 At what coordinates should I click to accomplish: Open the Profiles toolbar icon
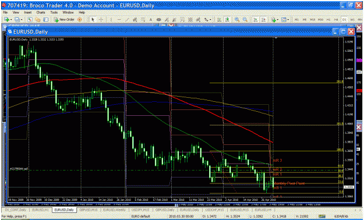point(17,20)
